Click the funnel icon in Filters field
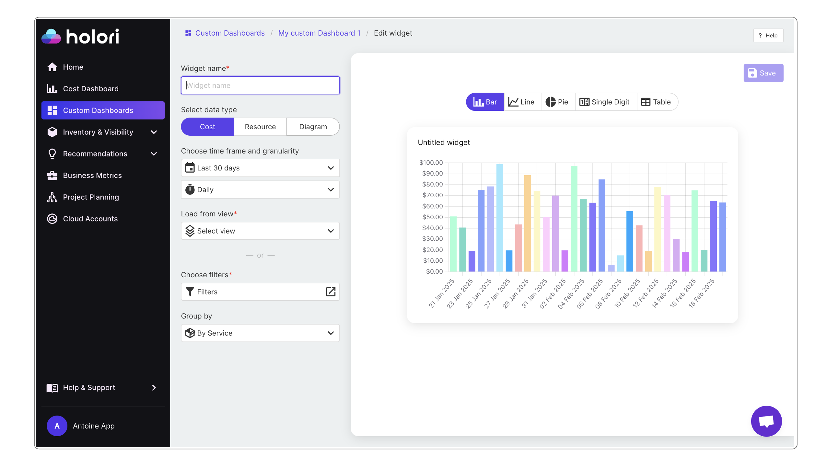 tap(190, 292)
